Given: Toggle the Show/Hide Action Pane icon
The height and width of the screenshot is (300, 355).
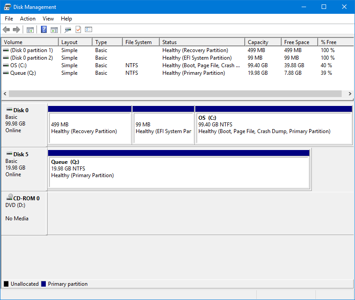Looking at the screenshot, I should click(x=54, y=30).
